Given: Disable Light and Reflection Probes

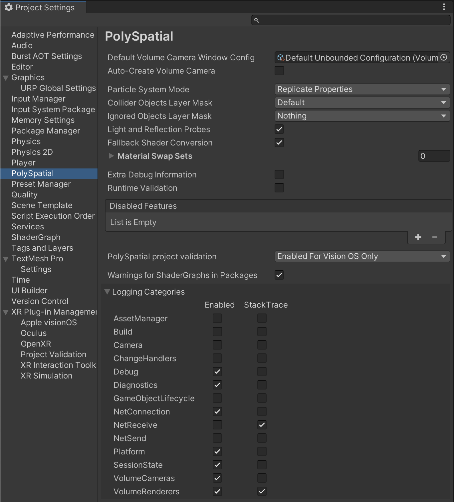Looking at the screenshot, I should pyautogui.click(x=279, y=129).
